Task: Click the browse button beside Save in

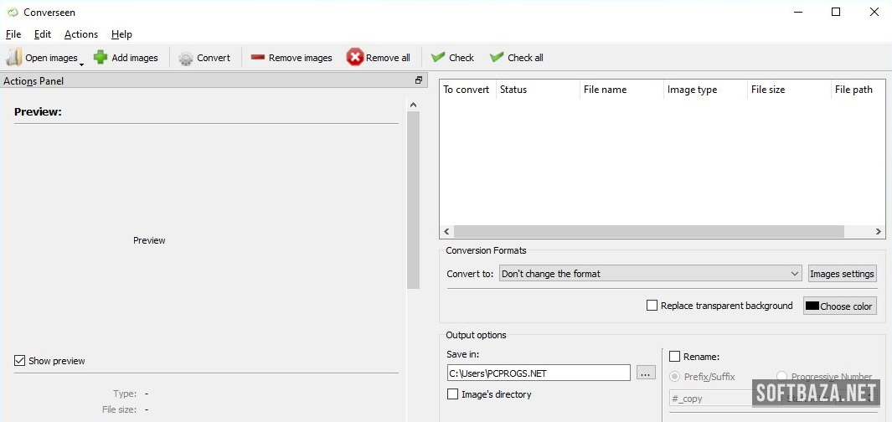Action: [646, 373]
